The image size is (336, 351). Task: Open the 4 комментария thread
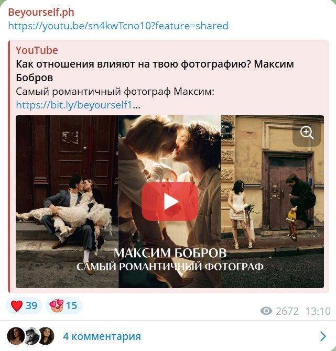coord(102,336)
